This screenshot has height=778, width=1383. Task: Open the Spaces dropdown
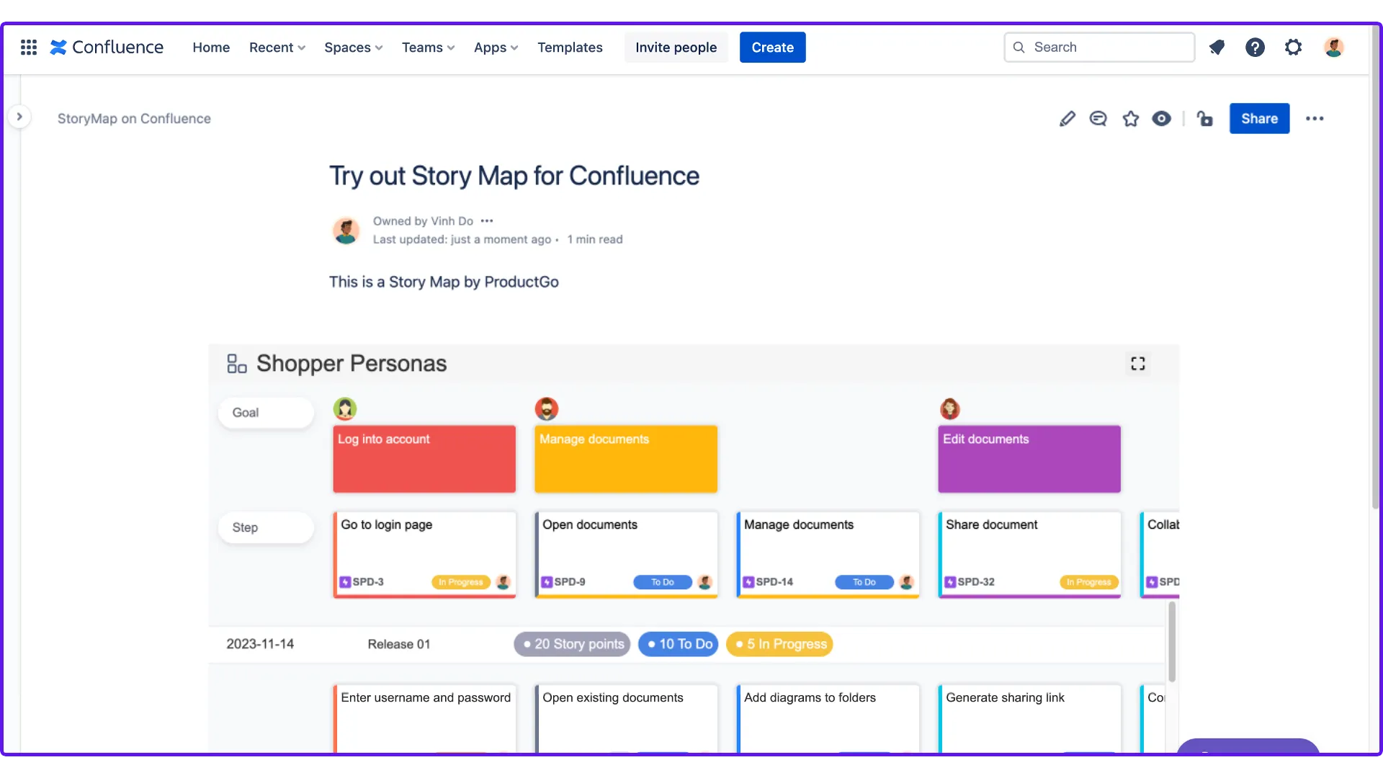[353, 48]
